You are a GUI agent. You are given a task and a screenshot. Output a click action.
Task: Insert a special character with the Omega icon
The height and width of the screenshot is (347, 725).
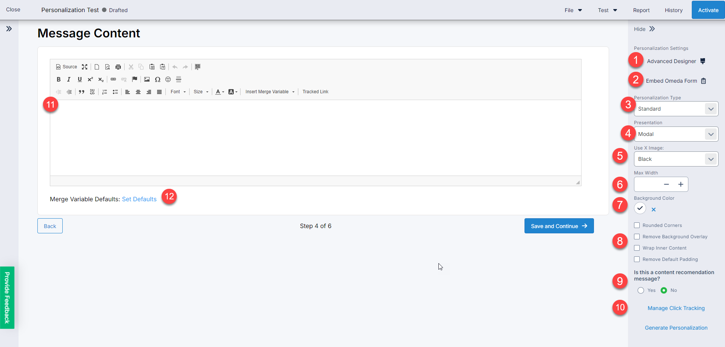[157, 79]
